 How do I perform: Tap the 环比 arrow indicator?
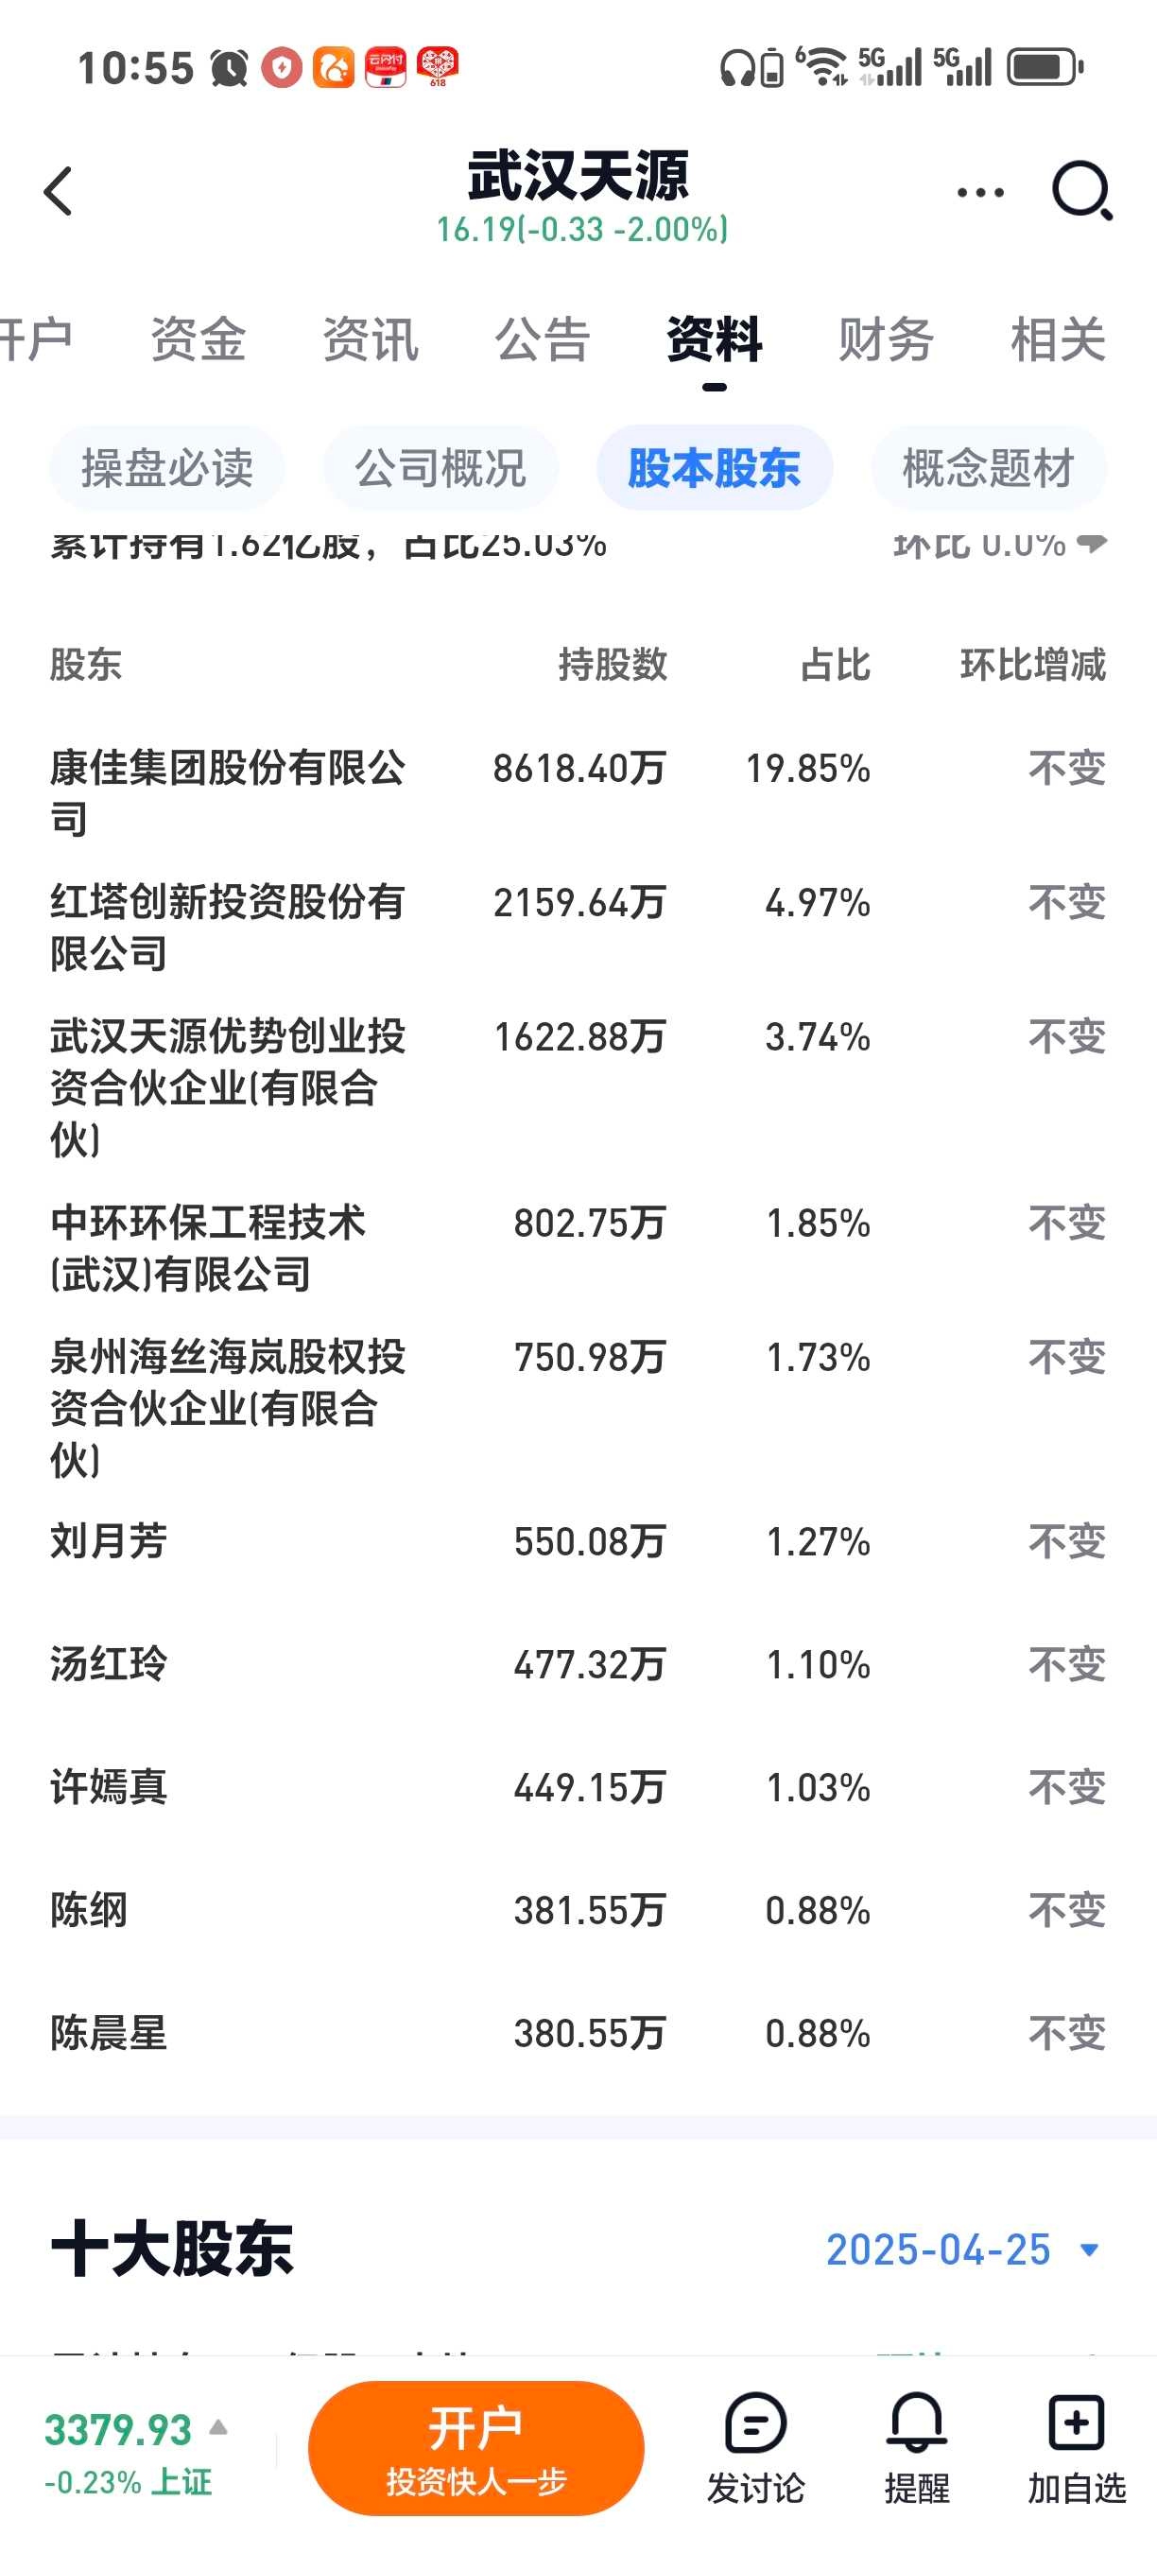pyautogui.click(x=1092, y=541)
